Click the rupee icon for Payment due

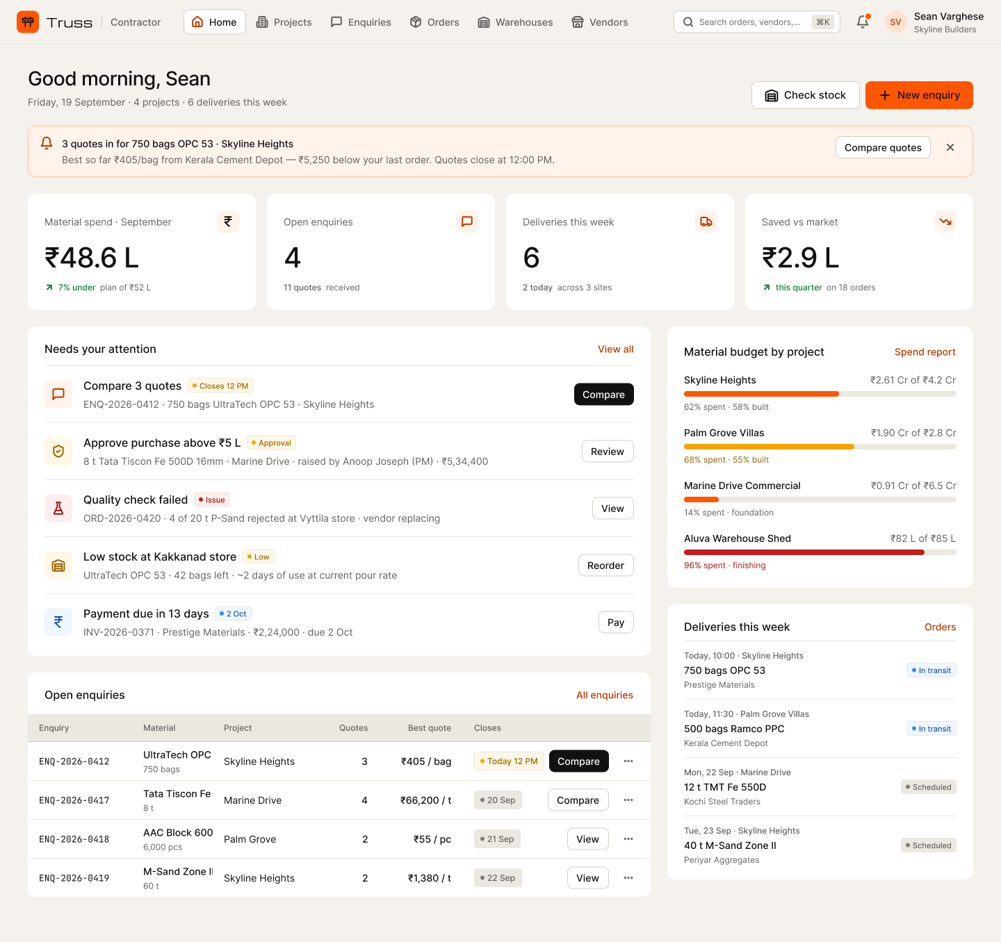tap(58, 622)
